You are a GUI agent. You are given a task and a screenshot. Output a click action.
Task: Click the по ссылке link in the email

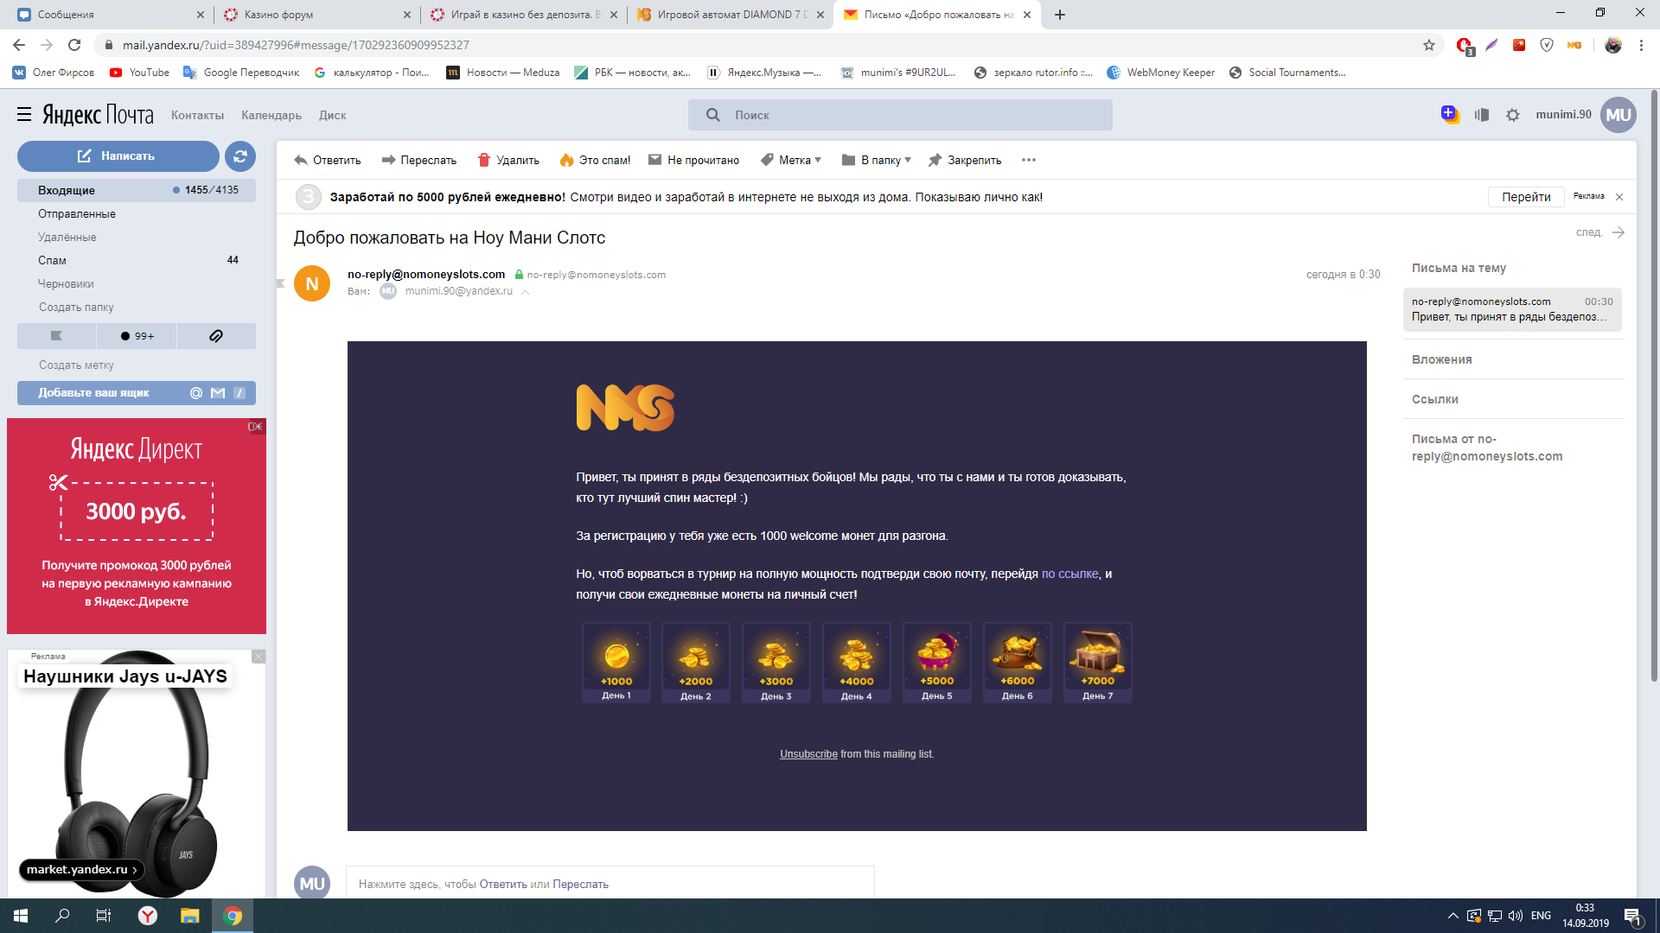pyautogui.click(x=1069, y=574)
